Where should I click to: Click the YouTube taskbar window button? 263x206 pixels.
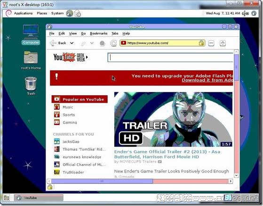point(39,198)
